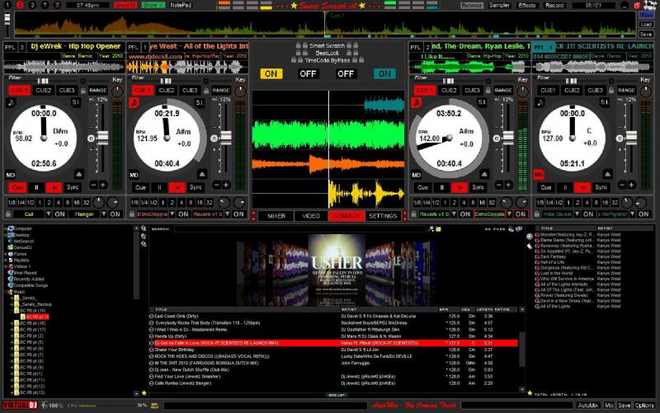Click lock icon beside RANGE on 142.00 BPM deck

pyautogui.click(x=488, y=91)
